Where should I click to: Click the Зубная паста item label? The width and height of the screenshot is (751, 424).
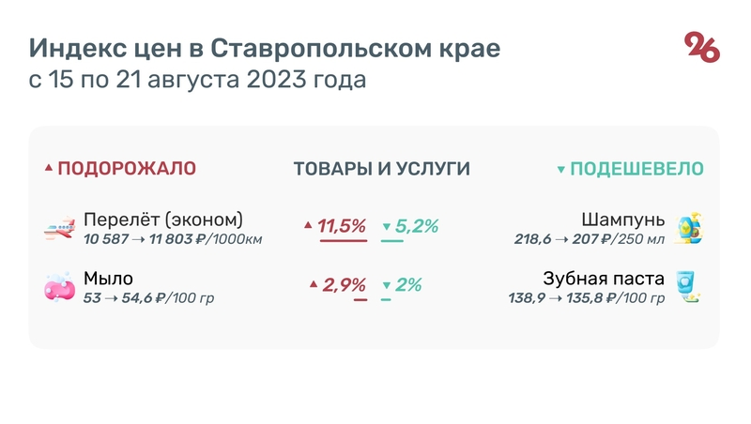pos(604,279)
